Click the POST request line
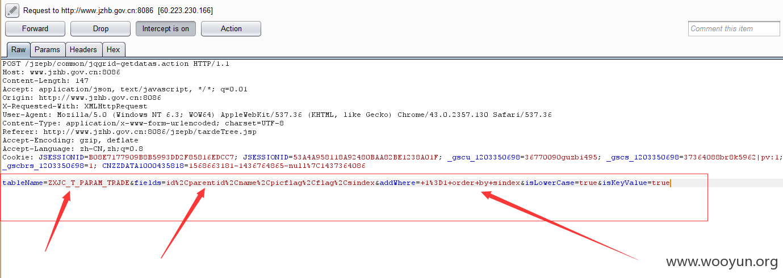The width and height of the screenshot is (783, 278). coord(116,64)
